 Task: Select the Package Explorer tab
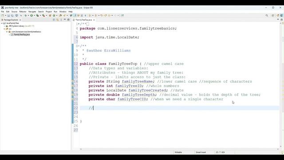(x=11, y=20)
